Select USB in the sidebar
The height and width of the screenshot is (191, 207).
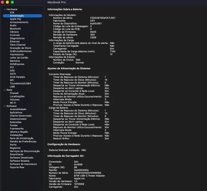coord(12,87)
